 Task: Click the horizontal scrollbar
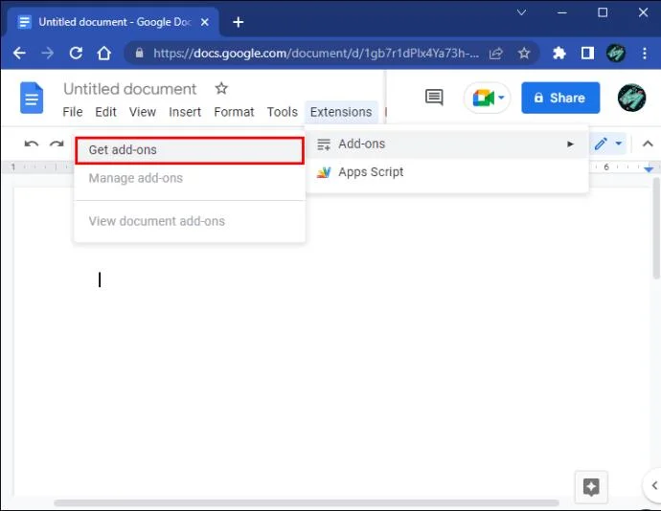307,503
